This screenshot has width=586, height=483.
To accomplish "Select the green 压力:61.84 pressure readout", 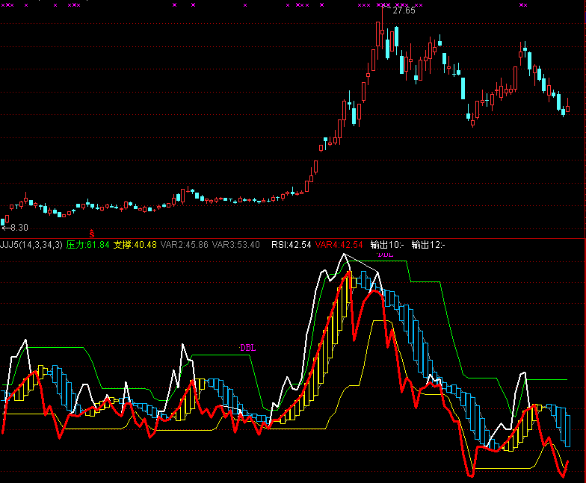I will coord(87,245).
